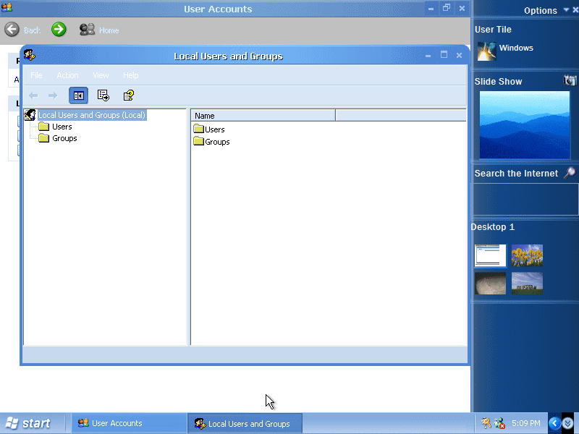Image resolution: width=579 pixels, height=434 pixels.
Task: Open the Options dropdown in the sidebar
Action: click(566, 10)
